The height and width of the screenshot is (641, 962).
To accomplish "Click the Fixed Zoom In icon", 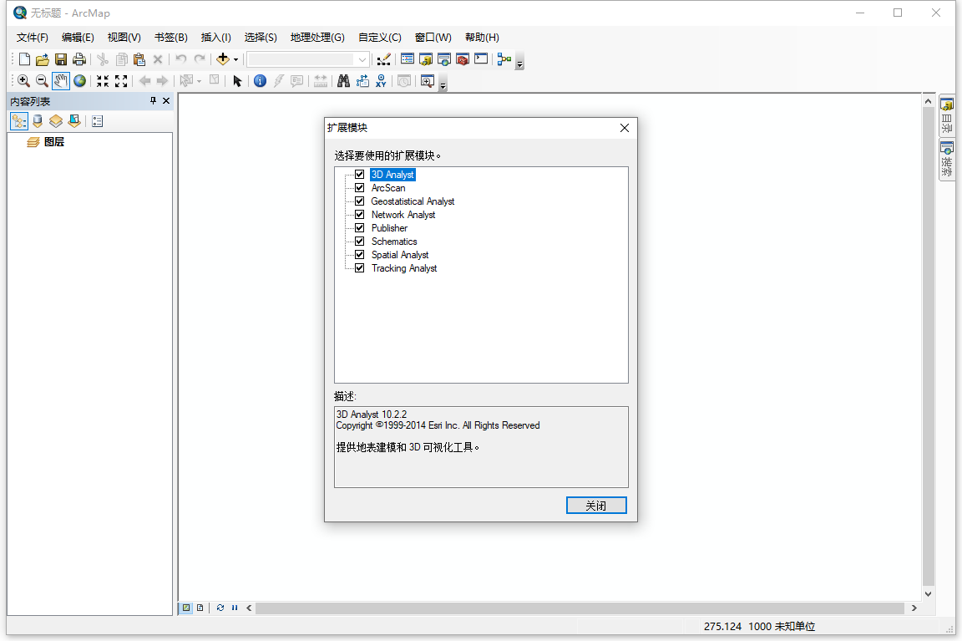I will pyautogui.click(x=103, y=81).
